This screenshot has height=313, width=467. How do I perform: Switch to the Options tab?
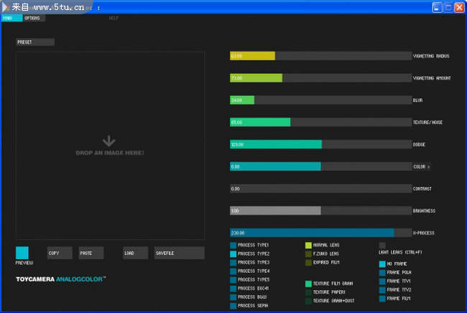32,18
